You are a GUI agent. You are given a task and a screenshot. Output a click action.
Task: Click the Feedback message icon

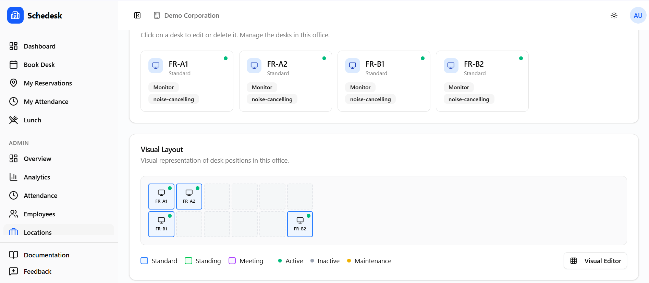point(13,271)
